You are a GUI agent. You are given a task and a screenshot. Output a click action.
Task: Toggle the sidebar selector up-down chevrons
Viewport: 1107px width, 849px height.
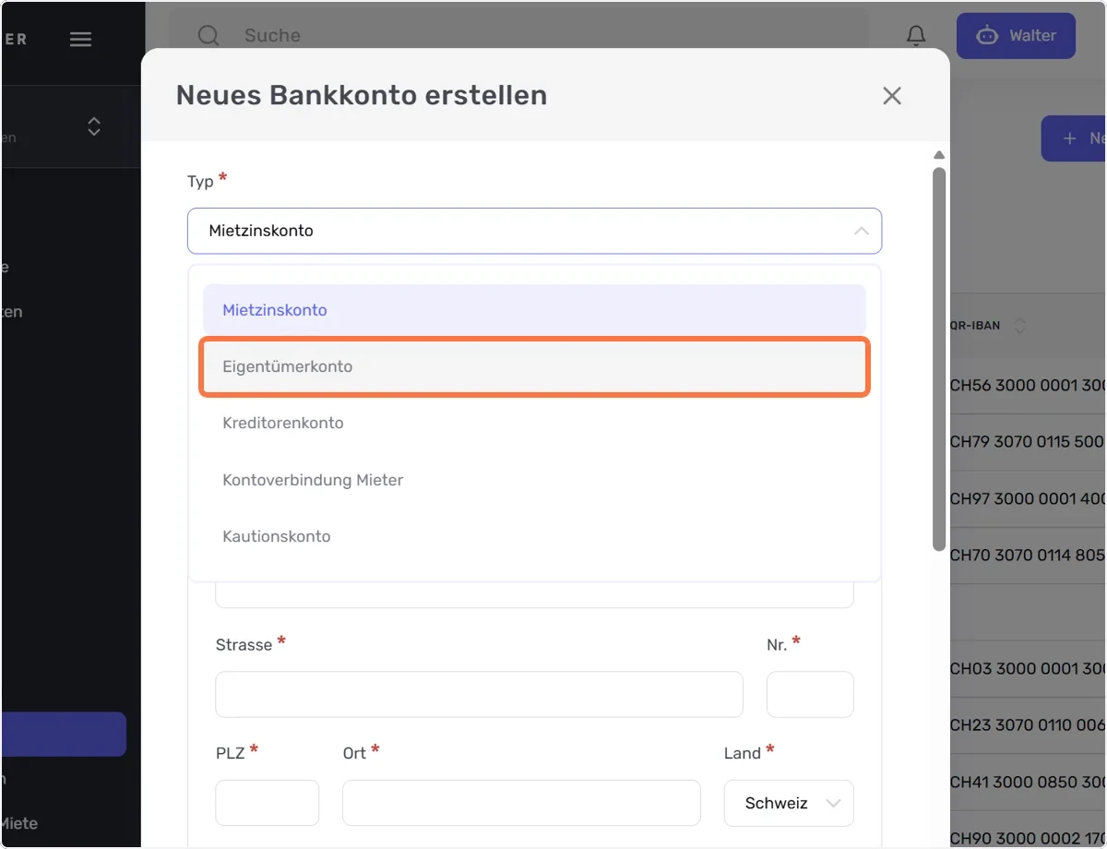pyautogui.click(x=94, y=126)
